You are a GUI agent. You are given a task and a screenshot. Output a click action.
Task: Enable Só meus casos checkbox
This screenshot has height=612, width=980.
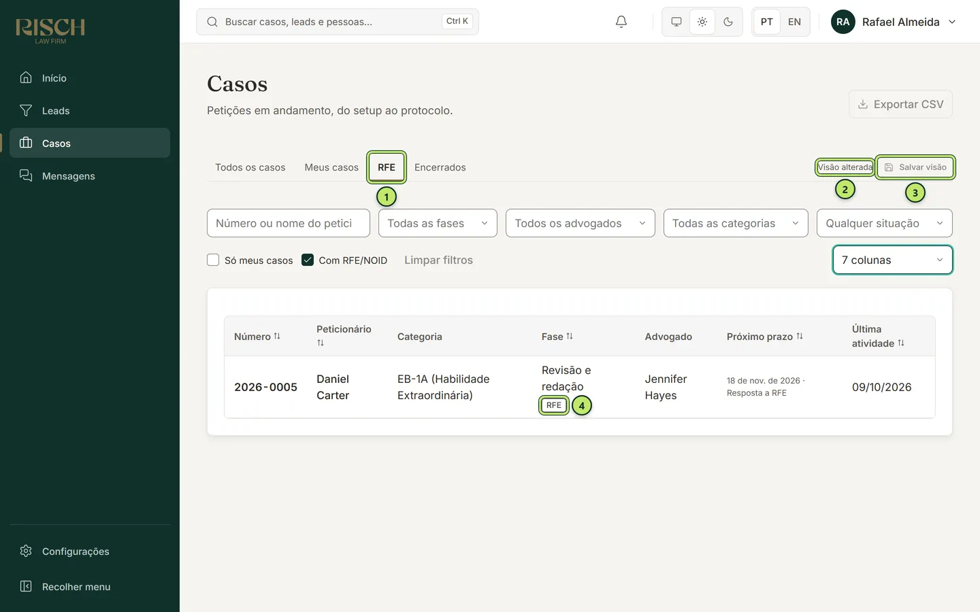[213, 260]
